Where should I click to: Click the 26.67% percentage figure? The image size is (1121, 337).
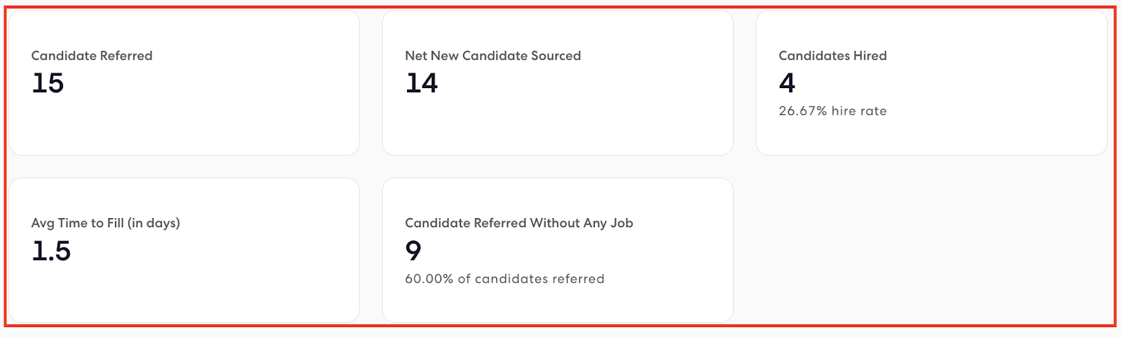(x=803, y=111)
